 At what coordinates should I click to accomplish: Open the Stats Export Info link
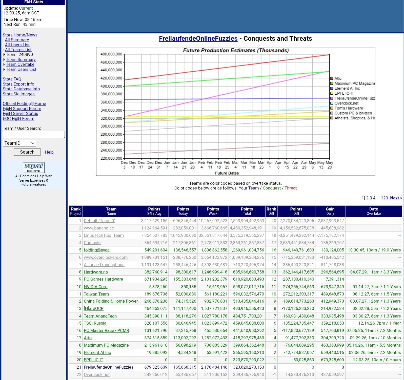(x=18, y=84)
